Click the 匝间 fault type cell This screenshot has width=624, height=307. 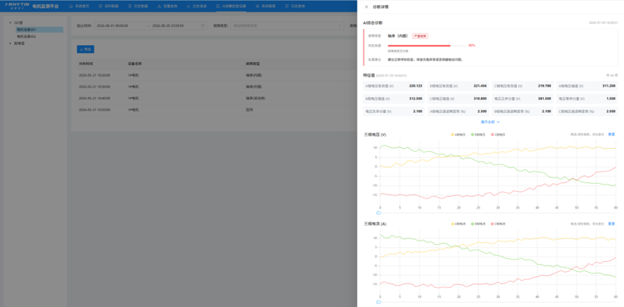249,109
